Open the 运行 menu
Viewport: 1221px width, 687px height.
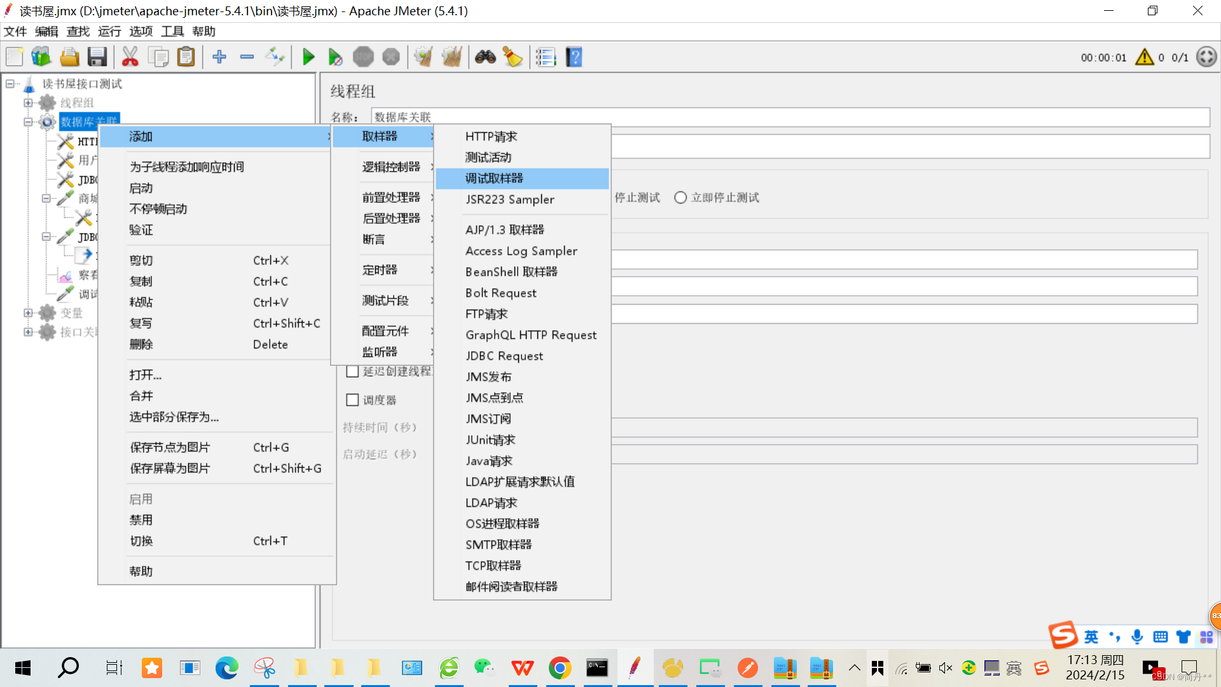pos(109,32)
